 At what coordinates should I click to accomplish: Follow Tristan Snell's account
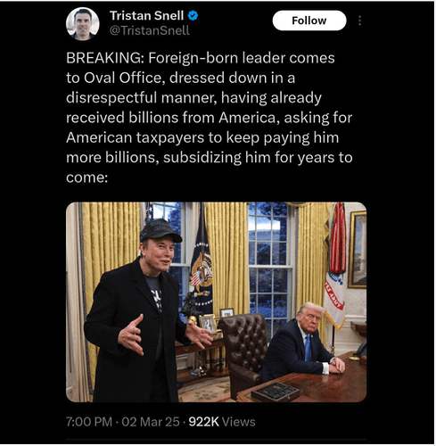click(309, 21)
